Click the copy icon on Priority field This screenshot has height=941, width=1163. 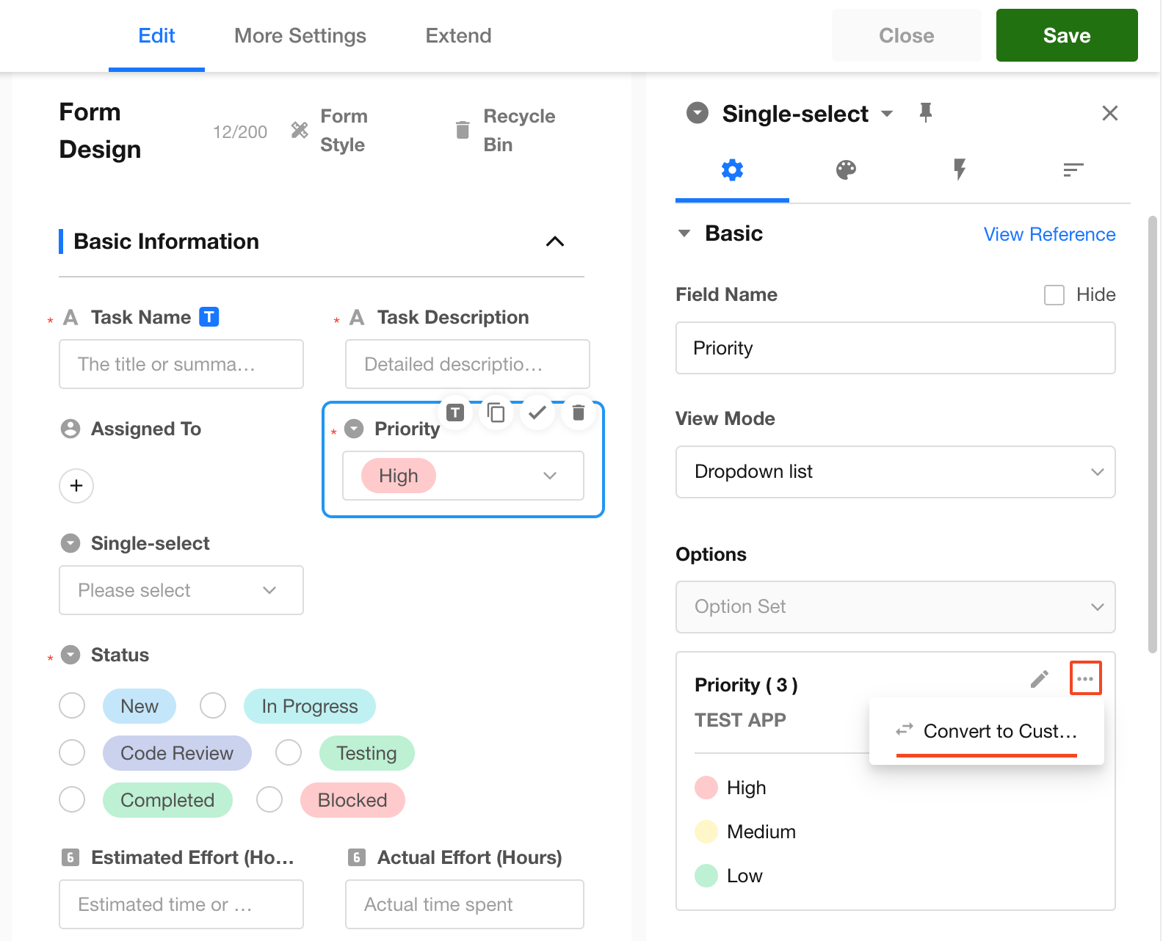(x=496, y=413)
